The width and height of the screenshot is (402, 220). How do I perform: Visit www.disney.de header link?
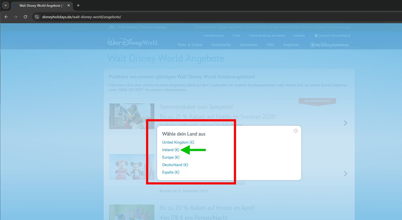pos(213,35)
